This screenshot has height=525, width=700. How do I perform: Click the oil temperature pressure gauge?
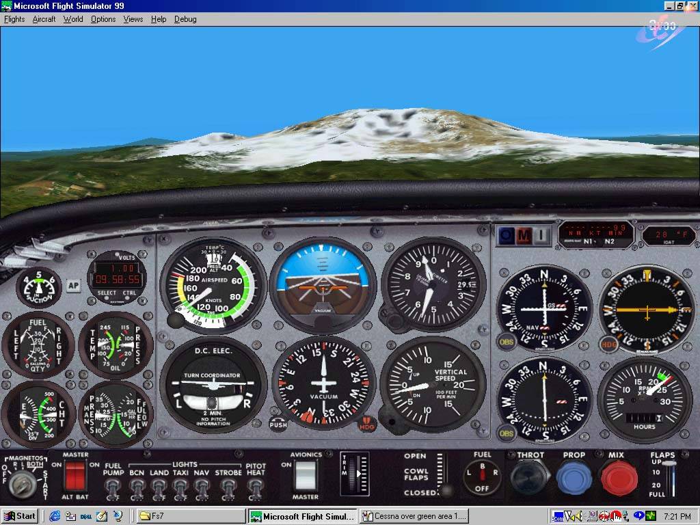(116, 345)
